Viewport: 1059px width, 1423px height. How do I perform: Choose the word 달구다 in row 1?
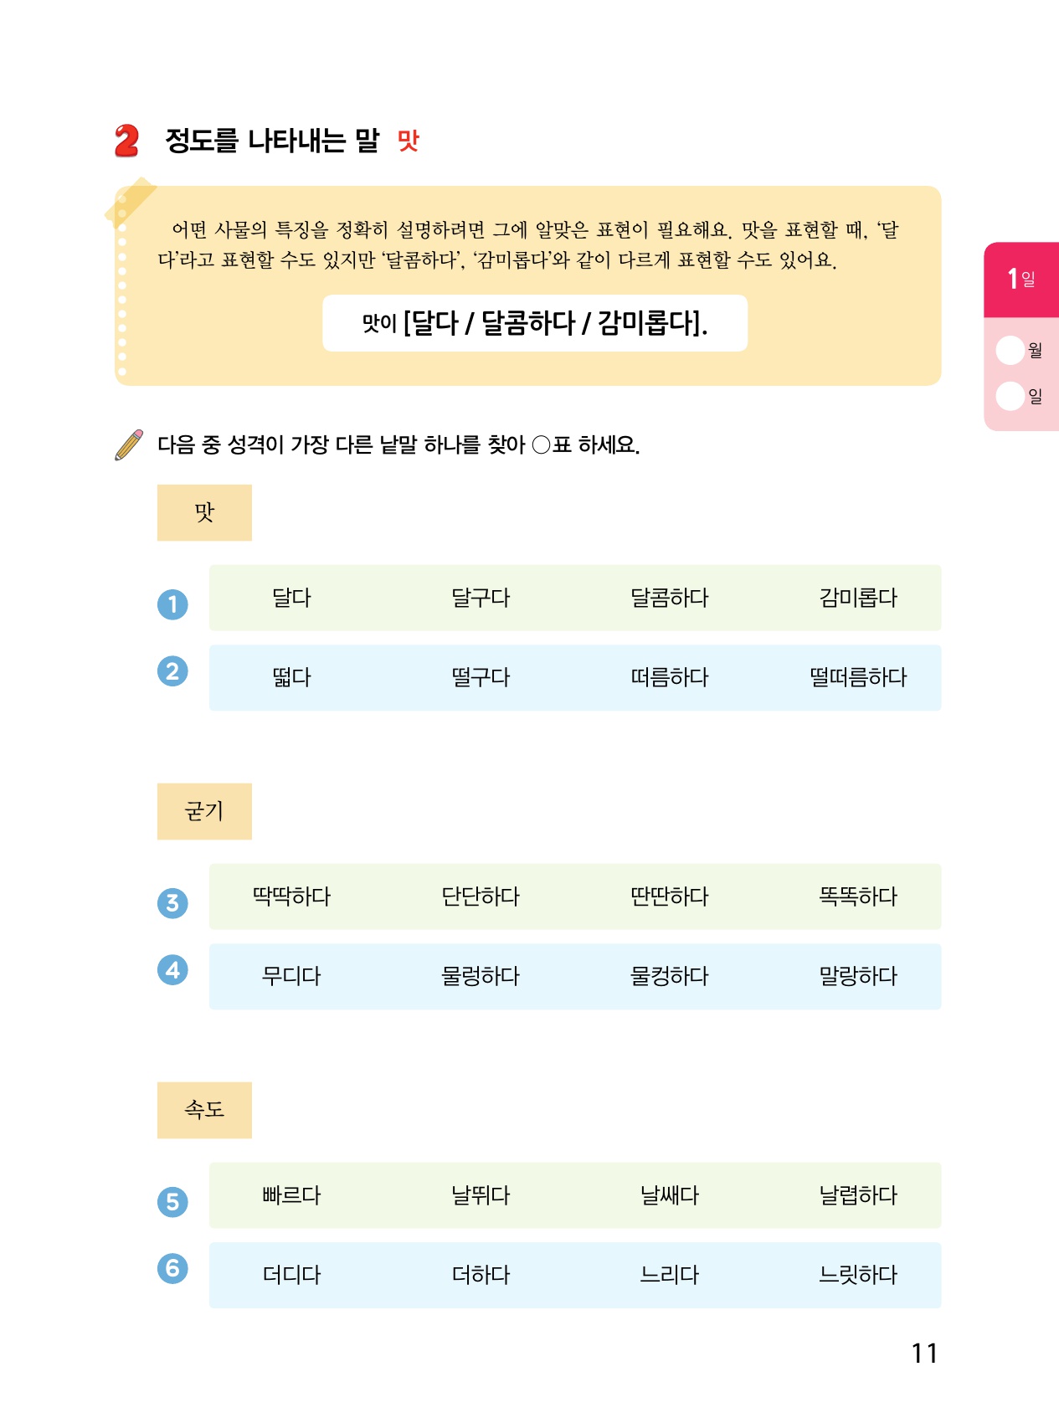481,598
